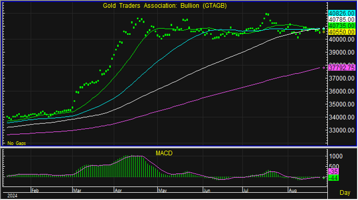Click the divider between price and MACD panels
358x200 pixels.
(179, 147)
